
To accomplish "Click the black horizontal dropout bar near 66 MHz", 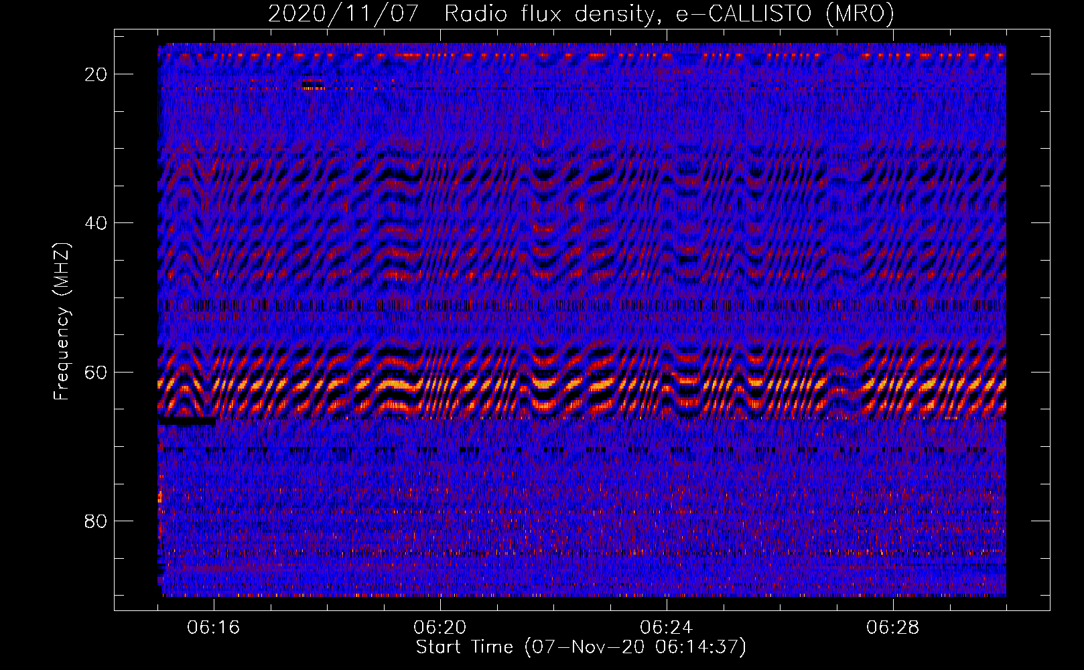I will tap(187, 421).
